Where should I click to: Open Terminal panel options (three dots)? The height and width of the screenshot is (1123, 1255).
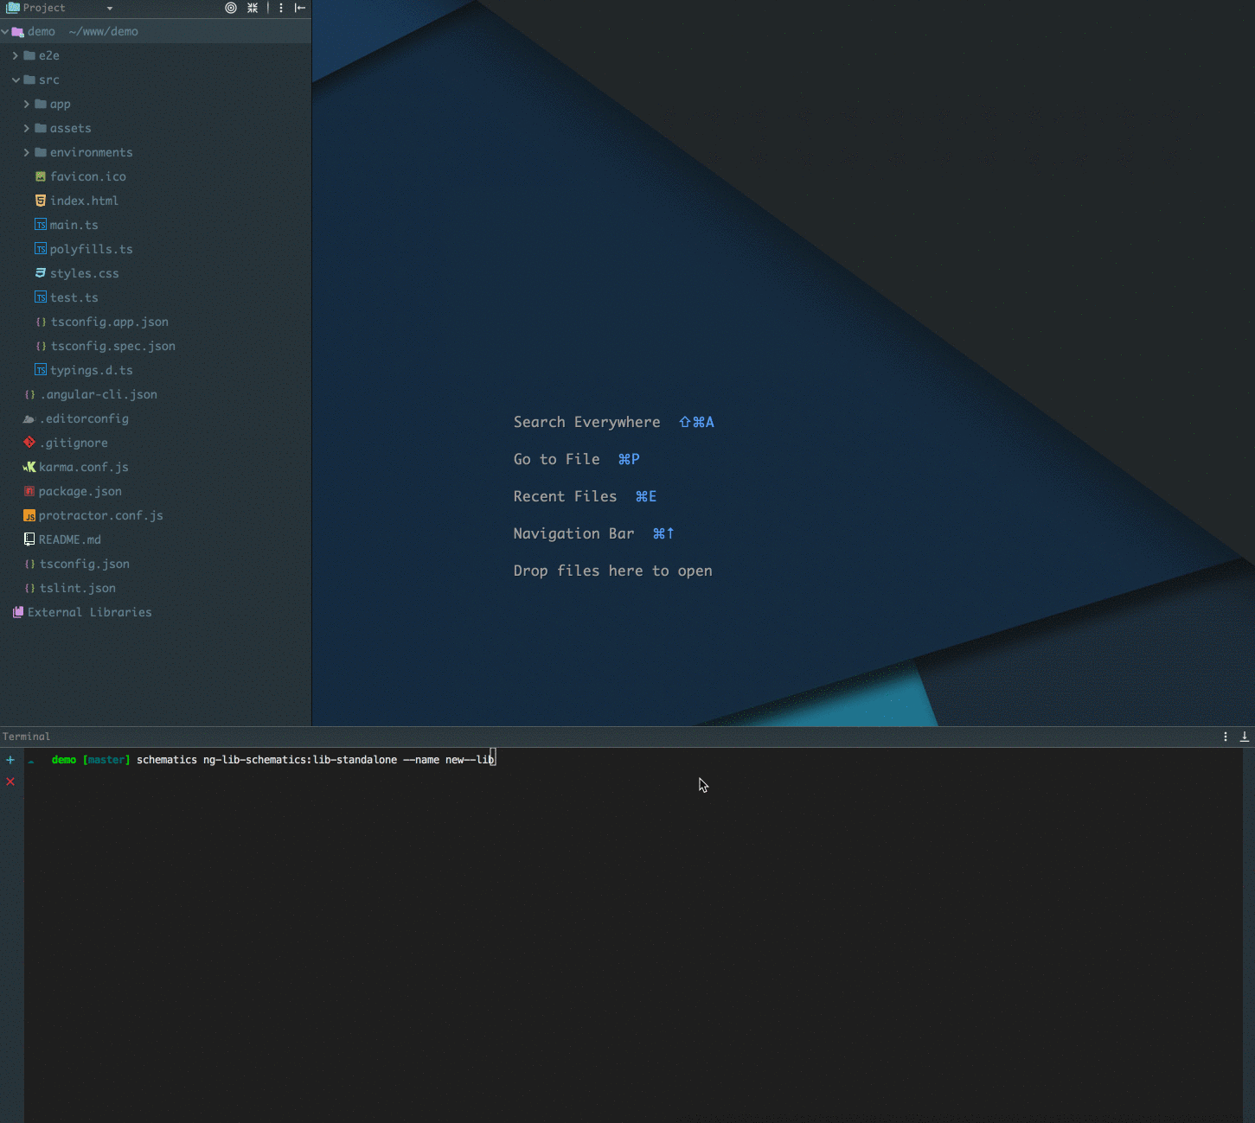(1226, 737)
